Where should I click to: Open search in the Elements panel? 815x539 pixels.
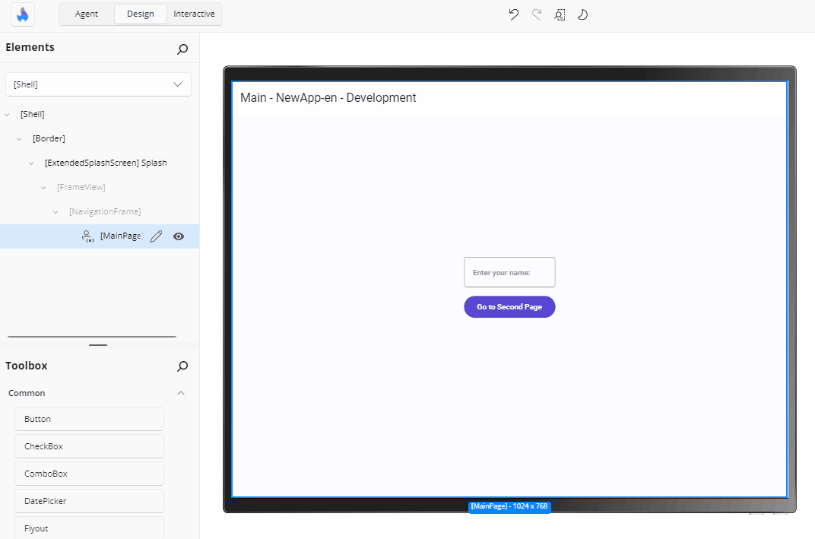tap(182, 49)
